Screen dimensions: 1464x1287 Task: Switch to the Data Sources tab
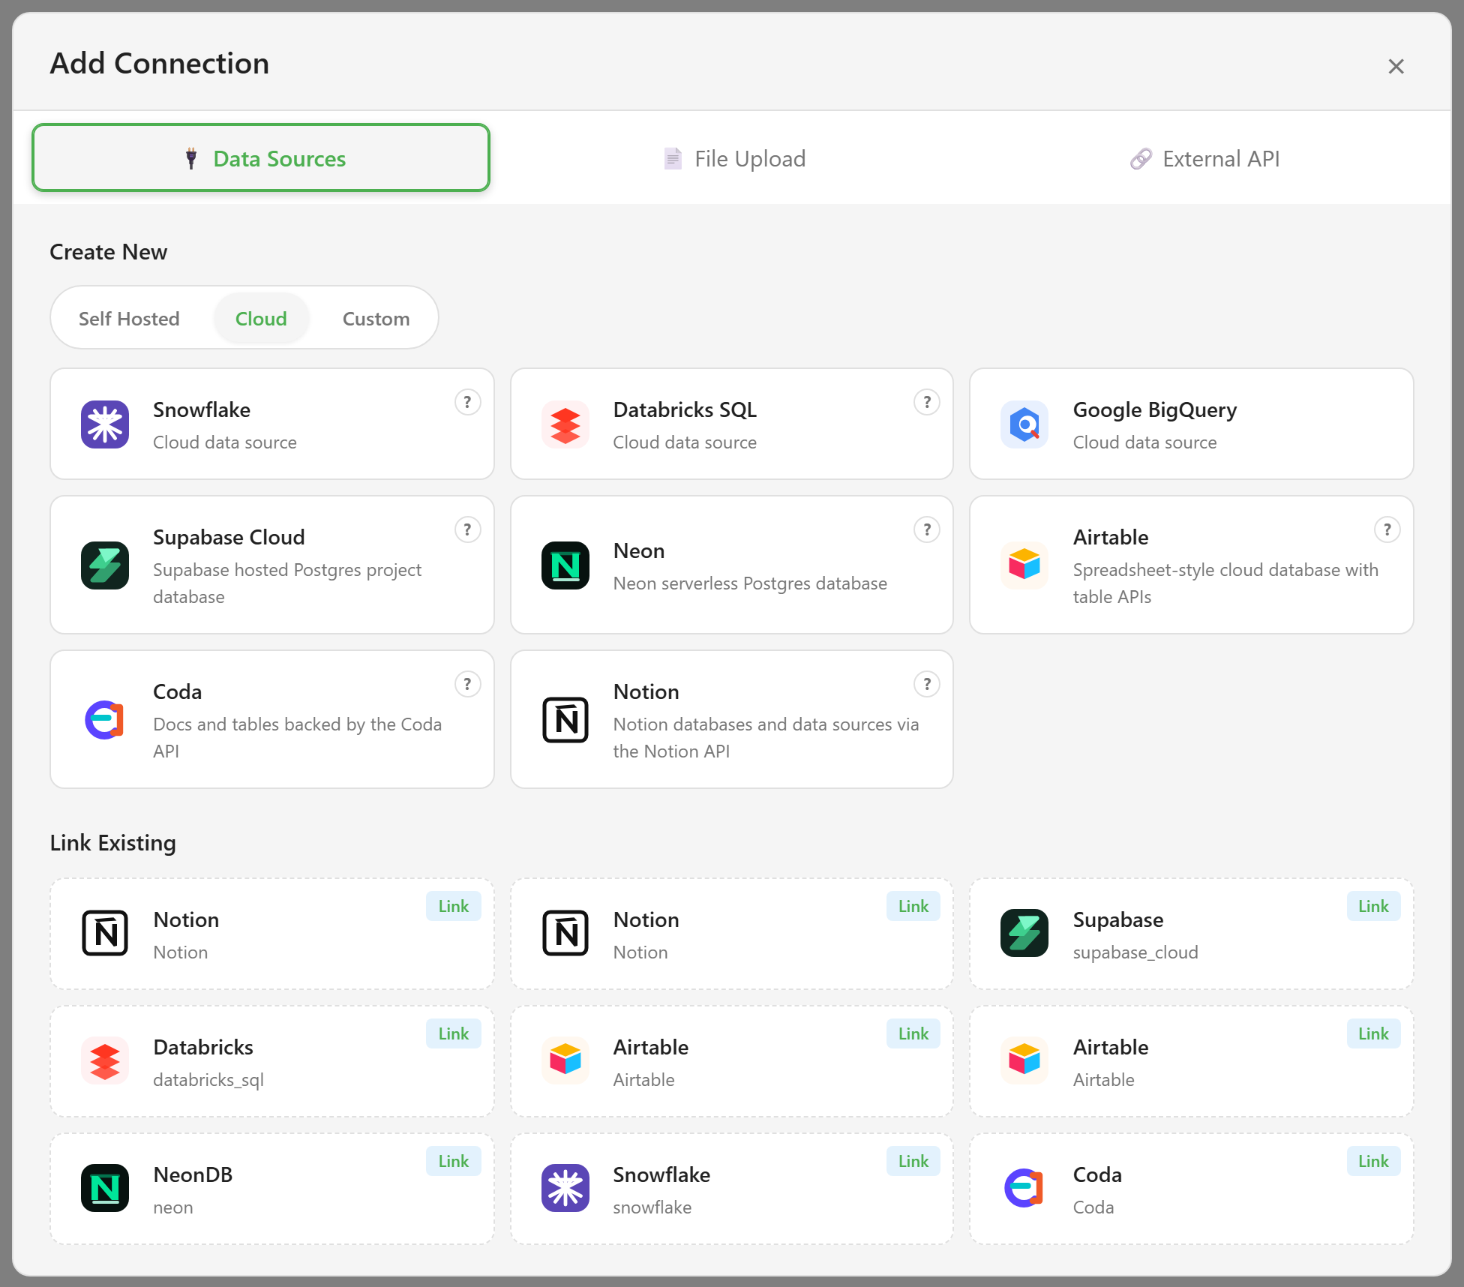pyautogui.click(x=261, y=157)
